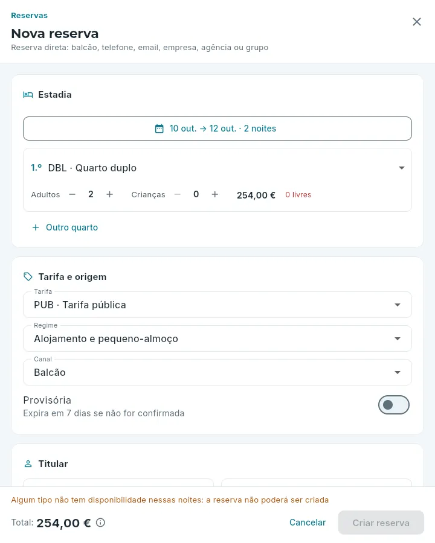This screenshot has height=543, width=435.
Task: Decrease Crianças count with minus
Action: [178, 195]
